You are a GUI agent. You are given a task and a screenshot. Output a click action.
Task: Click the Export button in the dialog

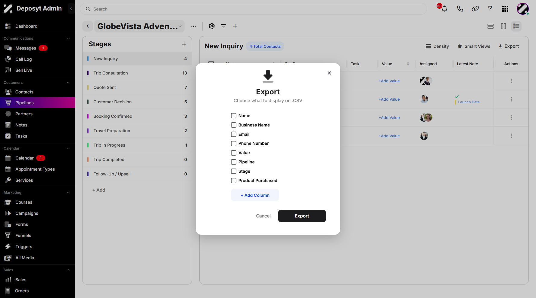302,216
